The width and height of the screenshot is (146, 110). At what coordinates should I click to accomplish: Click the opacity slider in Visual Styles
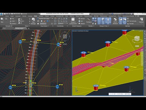click(x=46, y=24)
